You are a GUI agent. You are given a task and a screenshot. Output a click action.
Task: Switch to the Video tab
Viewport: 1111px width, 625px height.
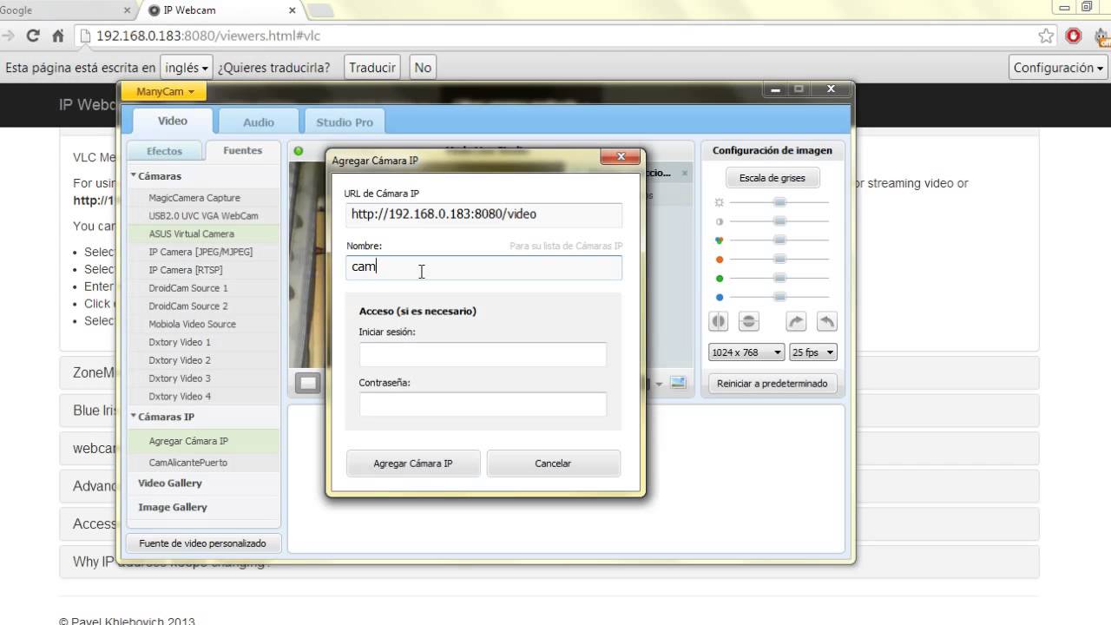point(172,121)
